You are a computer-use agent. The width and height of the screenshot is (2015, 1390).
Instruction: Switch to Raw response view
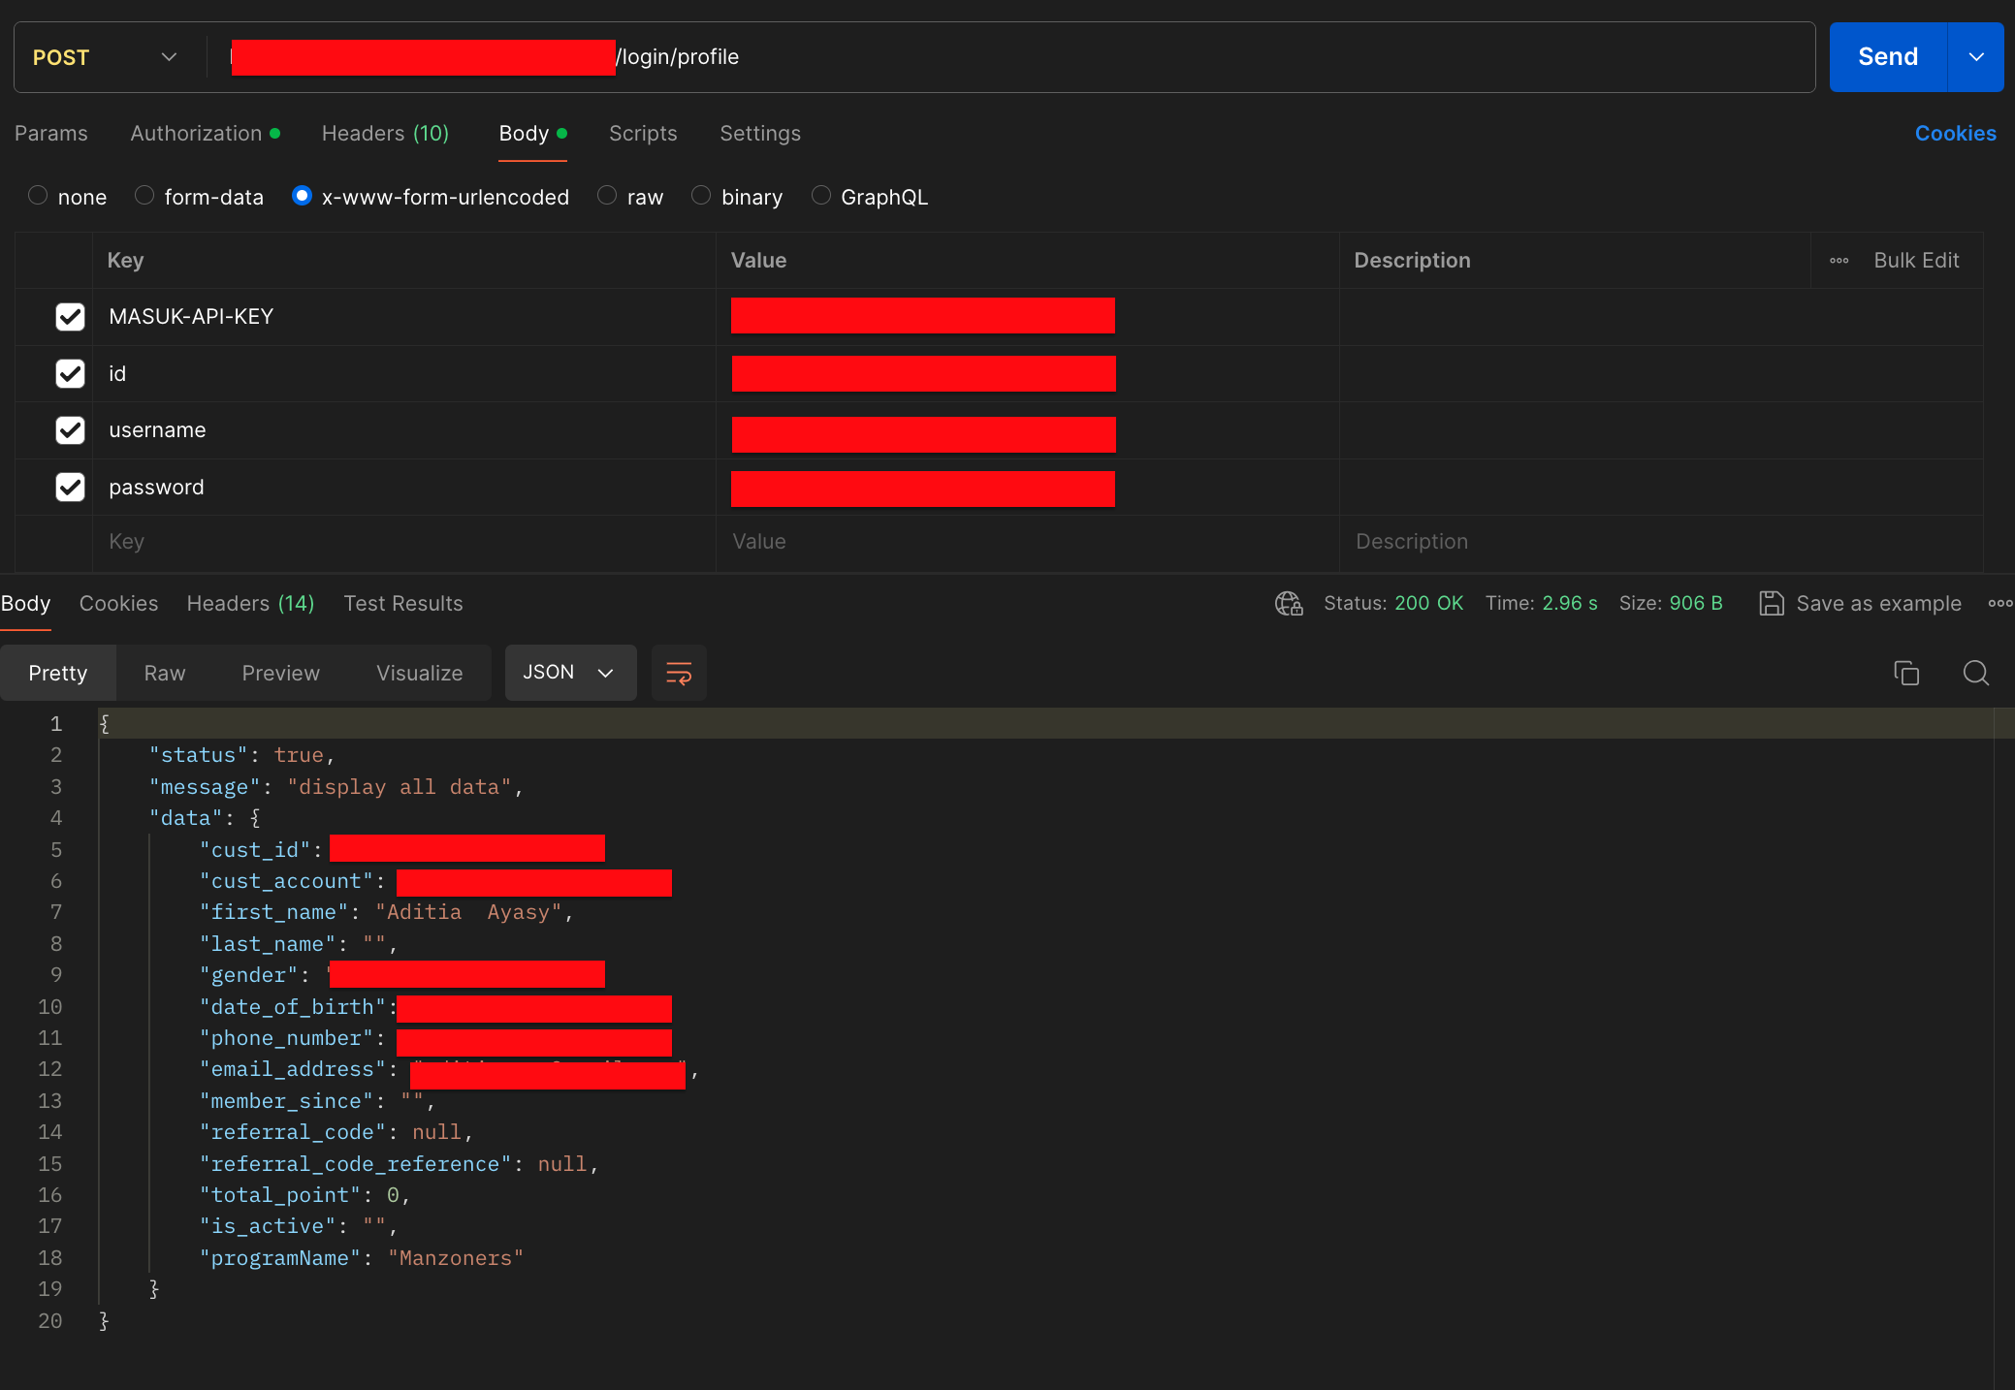click(165, 673)
